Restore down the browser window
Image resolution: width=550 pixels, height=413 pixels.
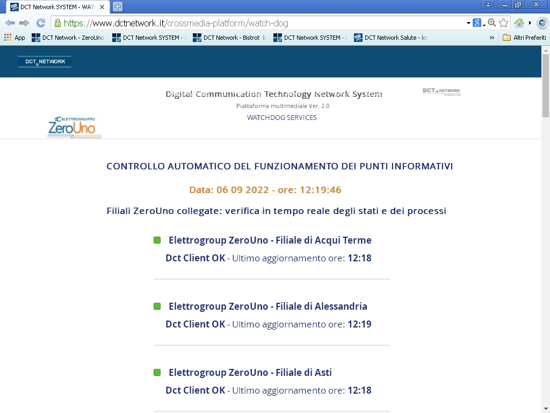pos(518,4)
